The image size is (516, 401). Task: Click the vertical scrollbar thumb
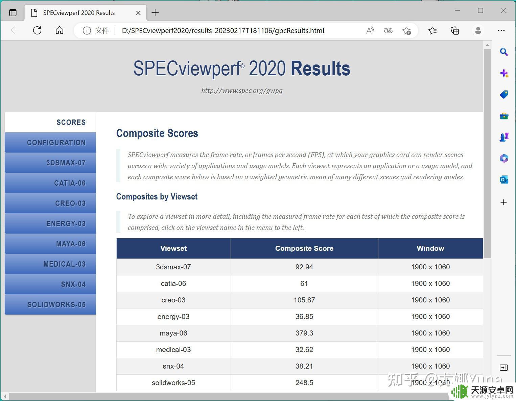click(487, 154)
